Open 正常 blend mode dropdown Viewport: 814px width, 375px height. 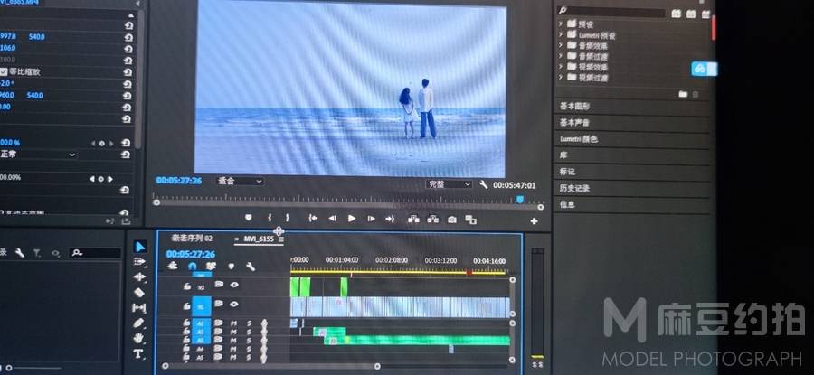(38, 154)
